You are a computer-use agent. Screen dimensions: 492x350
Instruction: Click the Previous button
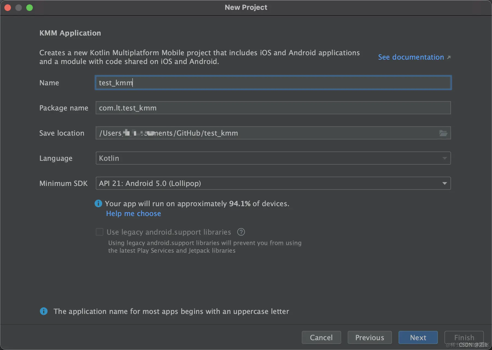pyautogui.click(x=370, y=337)
